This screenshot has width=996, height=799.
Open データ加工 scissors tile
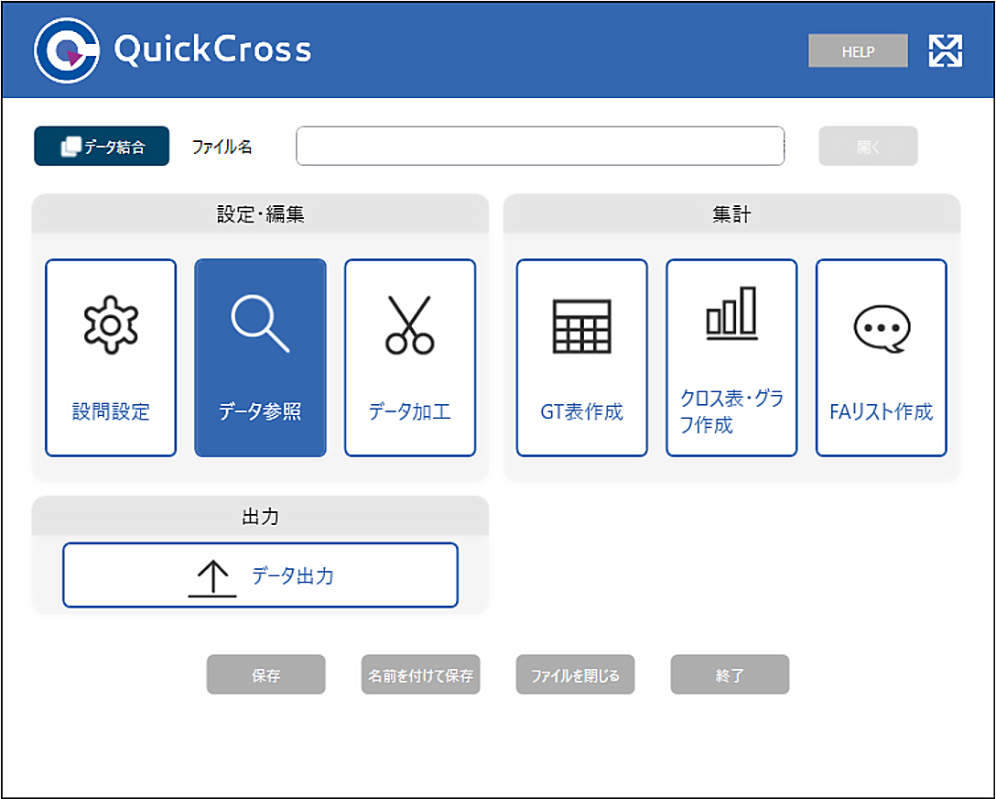tap(410, 358)
